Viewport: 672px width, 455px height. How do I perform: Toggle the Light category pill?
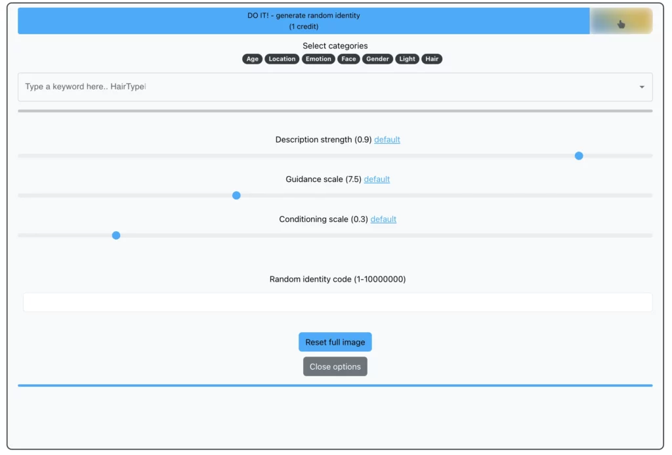click(x=407, y=58)
